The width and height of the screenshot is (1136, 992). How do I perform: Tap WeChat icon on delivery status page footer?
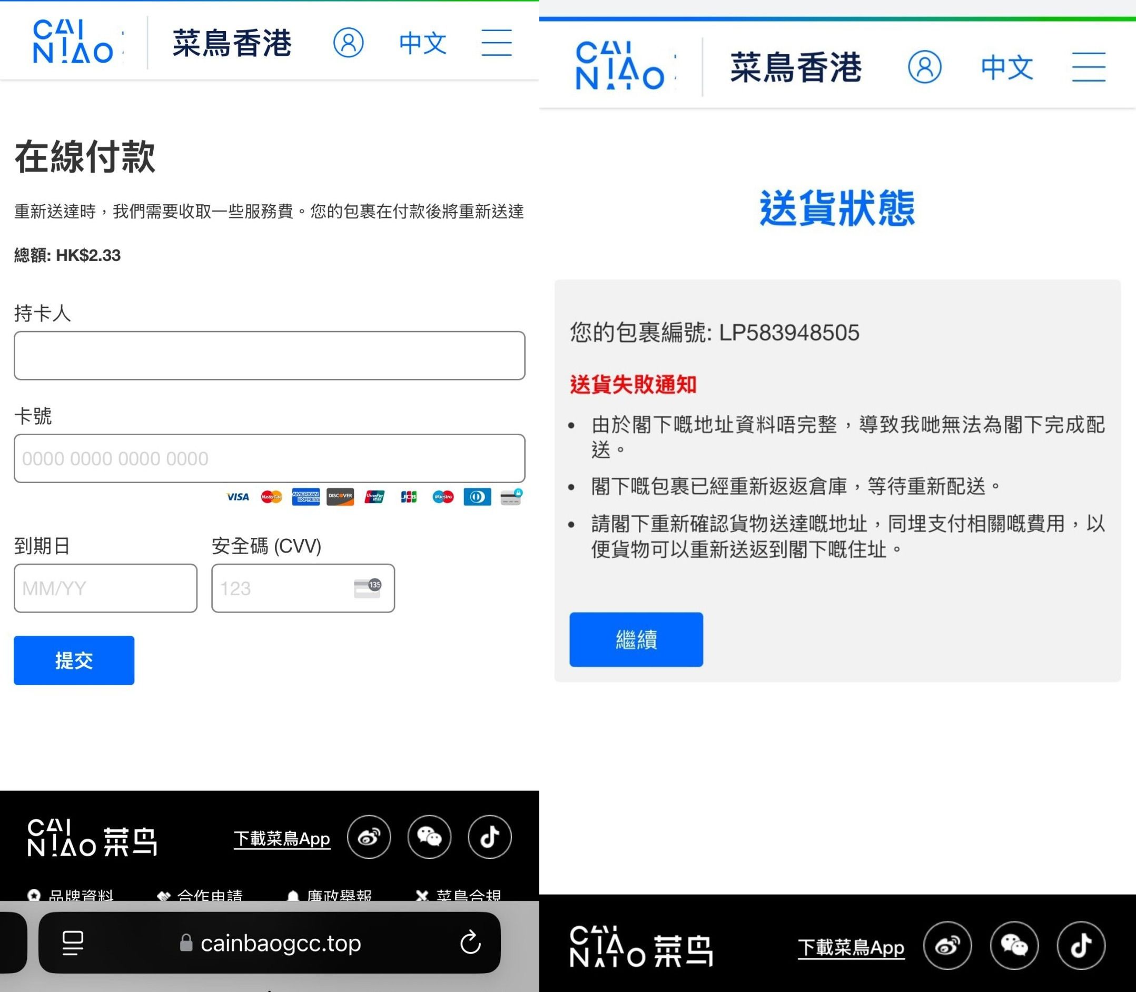(x=1014, y=946)
